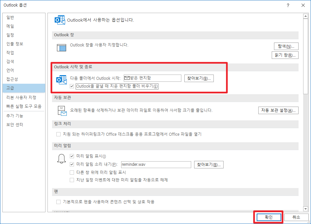The height and width of the screenshot is (224, 311).
Task: Enable 다른 창 위에 미리 알림 표시 checkbox
Action: point(72,173)
